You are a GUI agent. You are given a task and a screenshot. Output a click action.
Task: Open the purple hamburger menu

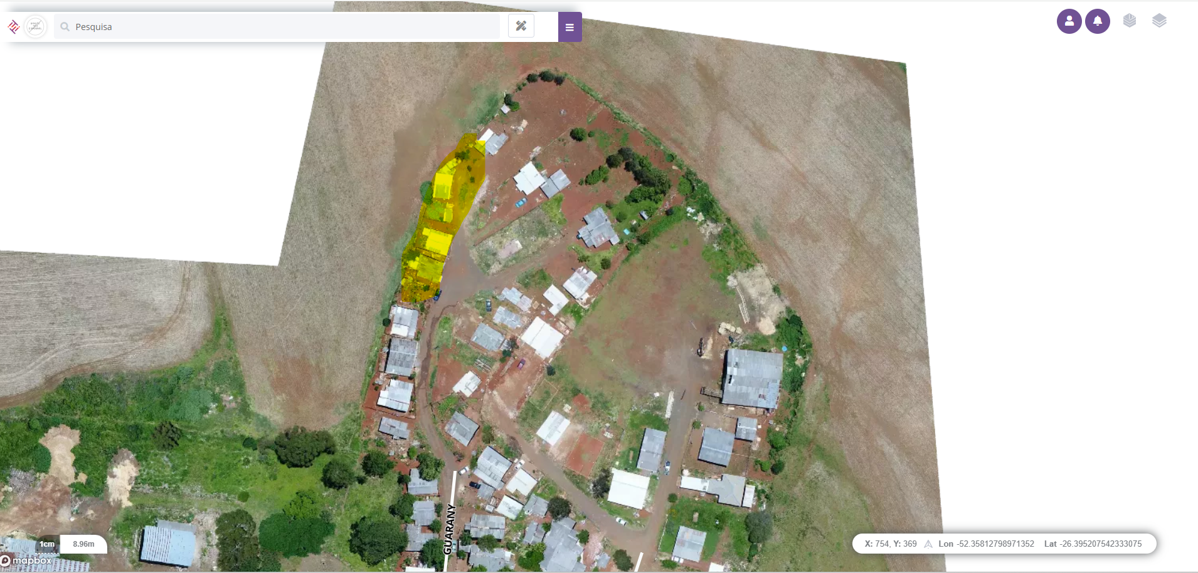(570, 27)
